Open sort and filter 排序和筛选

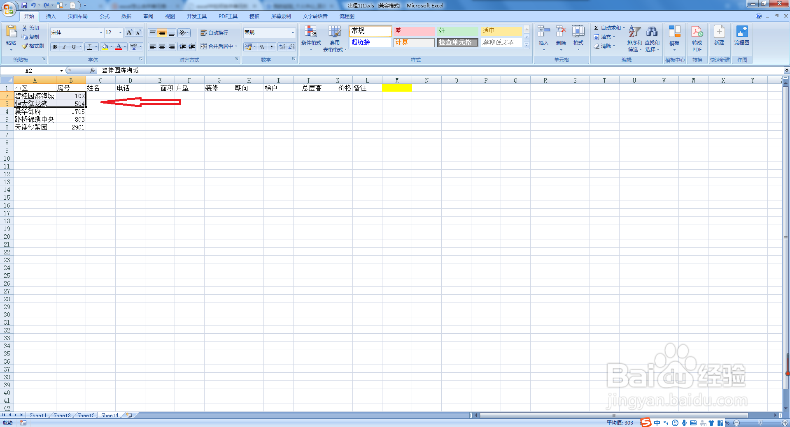click(x=634, y=39)
